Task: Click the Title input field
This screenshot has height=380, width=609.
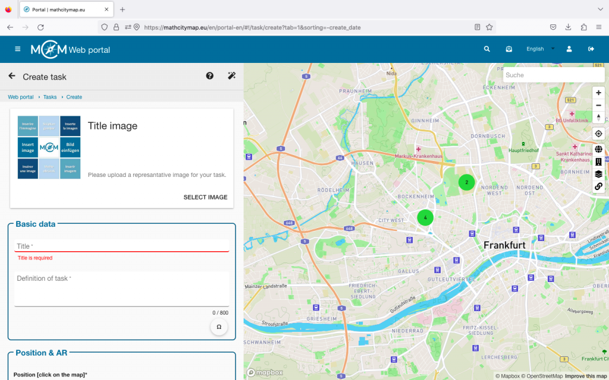Action: [x=121, y=246]
